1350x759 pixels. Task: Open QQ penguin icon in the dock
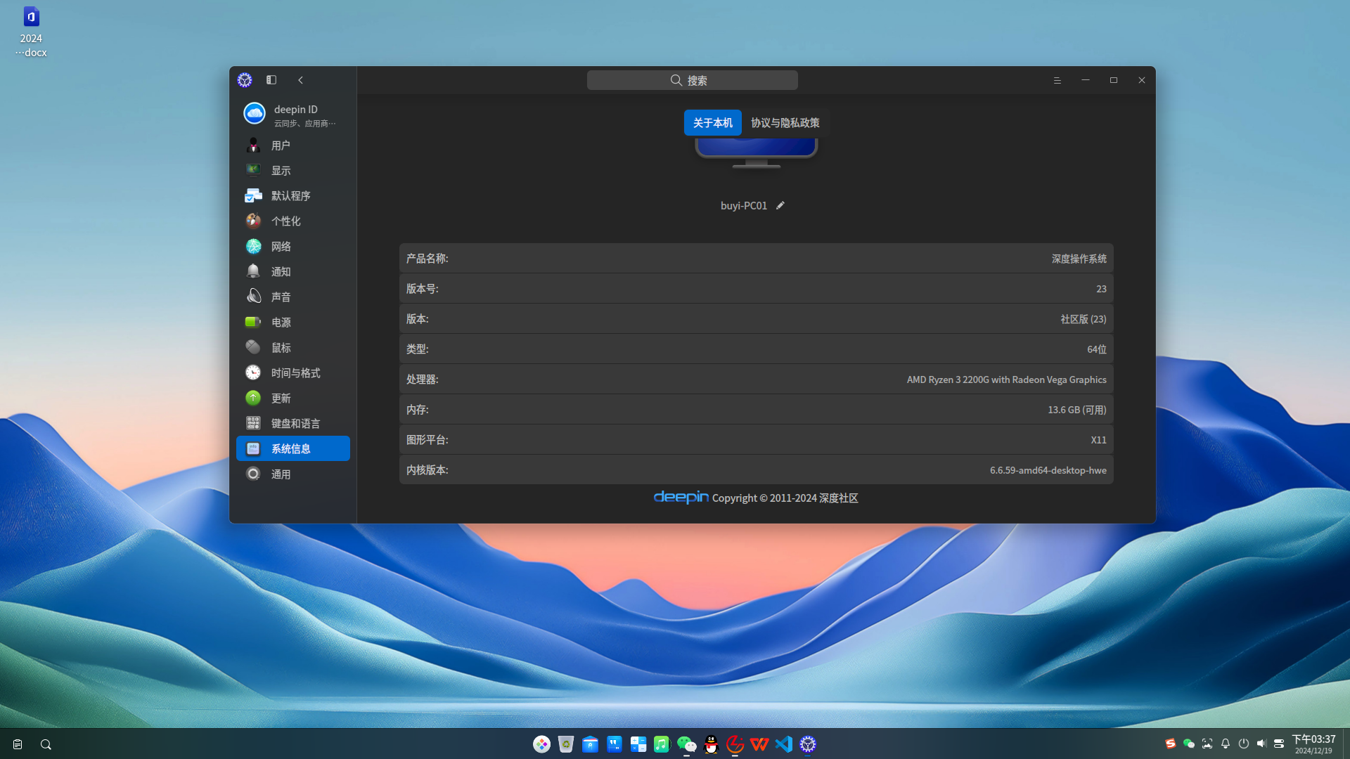[711, 744]
